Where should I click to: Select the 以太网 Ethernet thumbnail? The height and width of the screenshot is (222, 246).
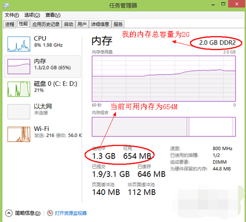[x=19, y=111]
